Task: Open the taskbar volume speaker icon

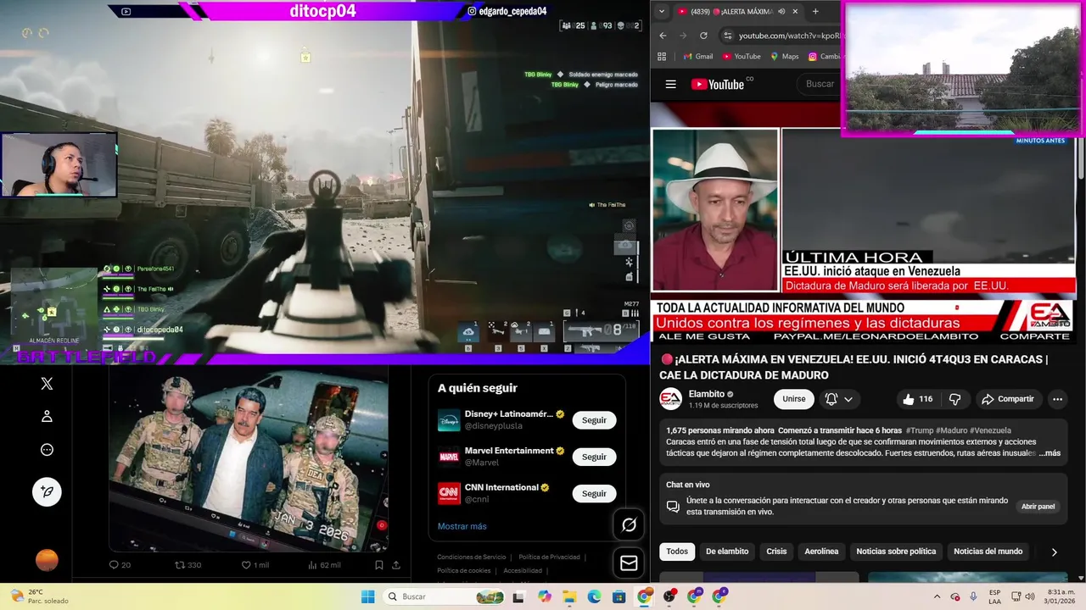Action: pyautogui.click(x=1028, y=596)
